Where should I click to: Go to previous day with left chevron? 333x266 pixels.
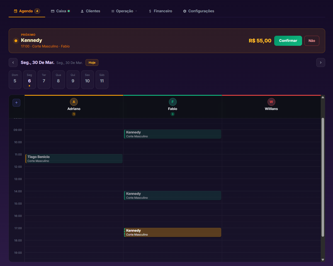13,63
